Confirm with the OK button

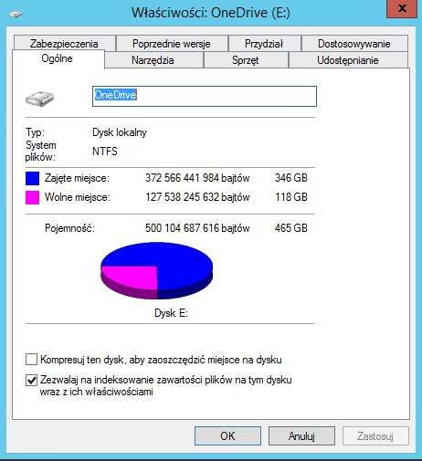pos(227,435)
